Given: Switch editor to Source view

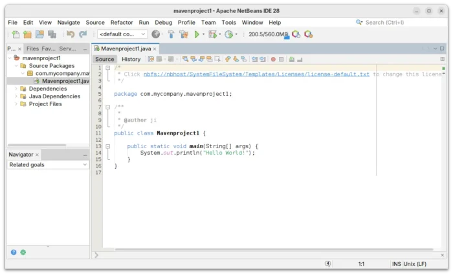Looking at the screenshot, I should pyautogui.click(x=104, y=59).
